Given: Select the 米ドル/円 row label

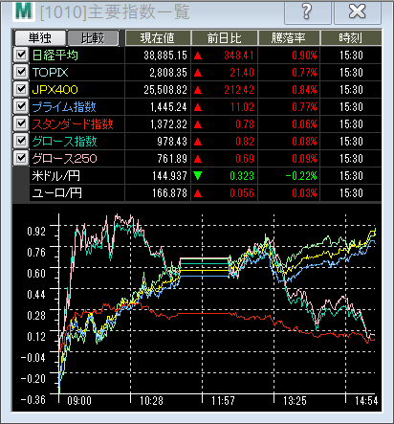Looking at the screenshot, I should (x=55, y=176).
